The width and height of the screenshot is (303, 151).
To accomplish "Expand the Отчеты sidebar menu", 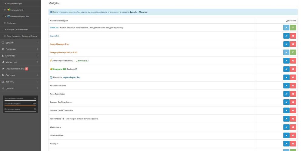I will tap(21, 82).
